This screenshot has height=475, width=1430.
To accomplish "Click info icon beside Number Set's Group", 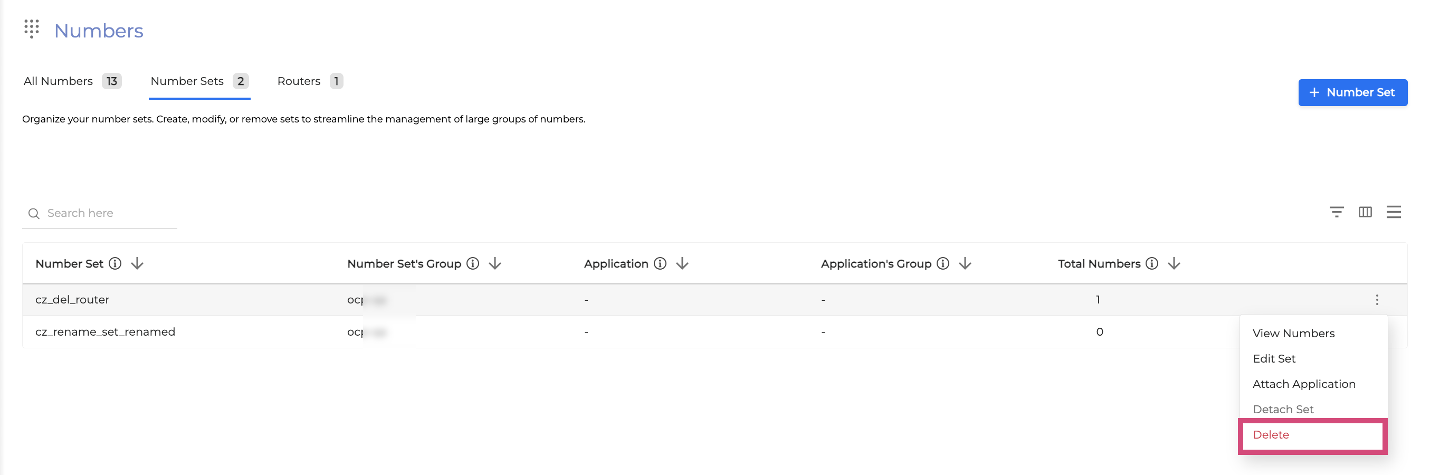I will [472, 264].
